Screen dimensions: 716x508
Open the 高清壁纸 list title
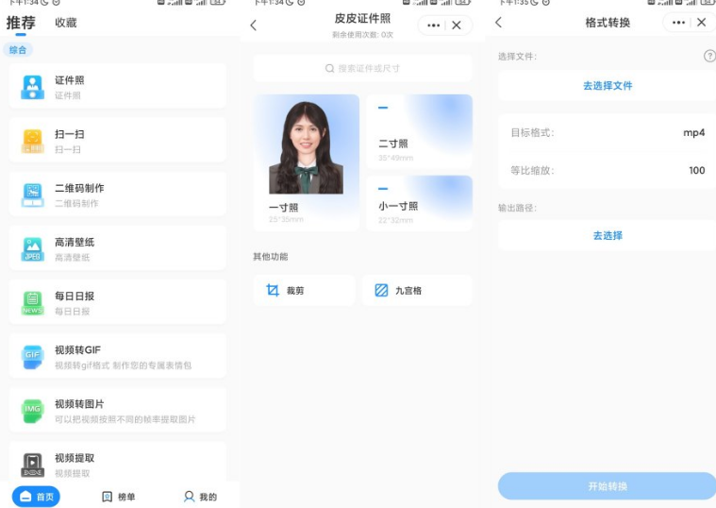point(75,242)
